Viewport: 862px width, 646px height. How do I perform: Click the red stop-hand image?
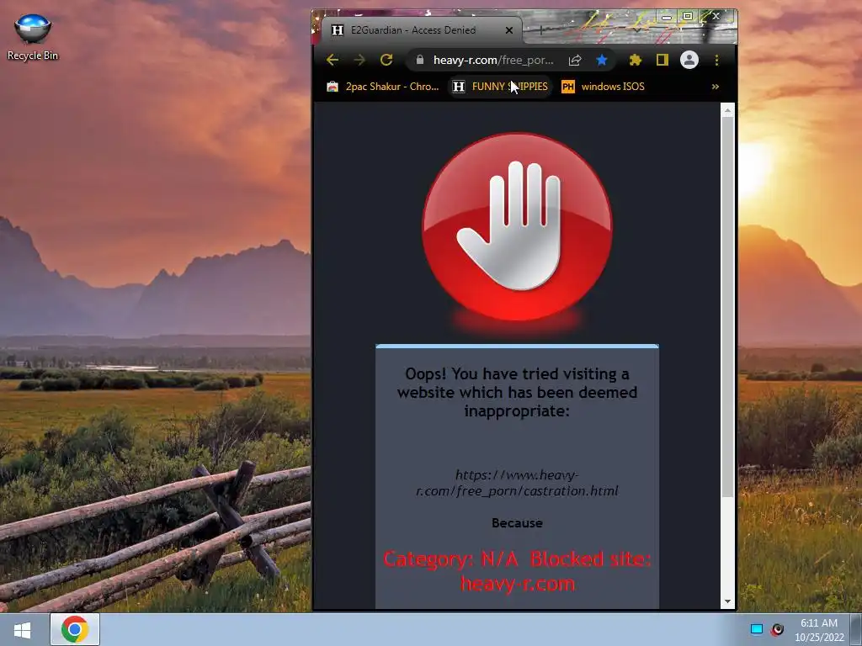click(x=518, y=226)
